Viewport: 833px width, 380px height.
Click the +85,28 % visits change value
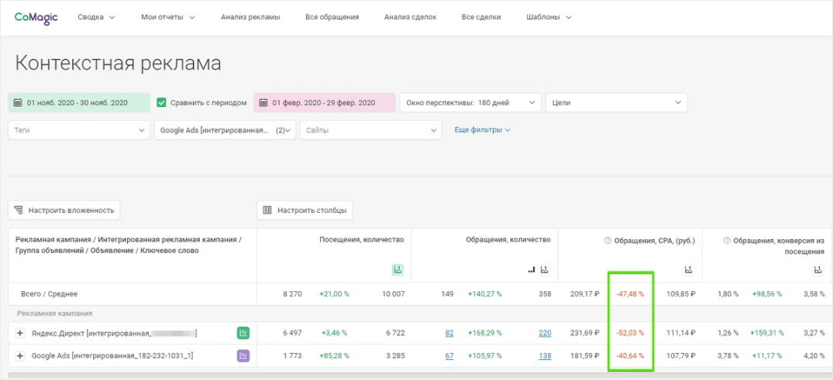click(334, 355)
